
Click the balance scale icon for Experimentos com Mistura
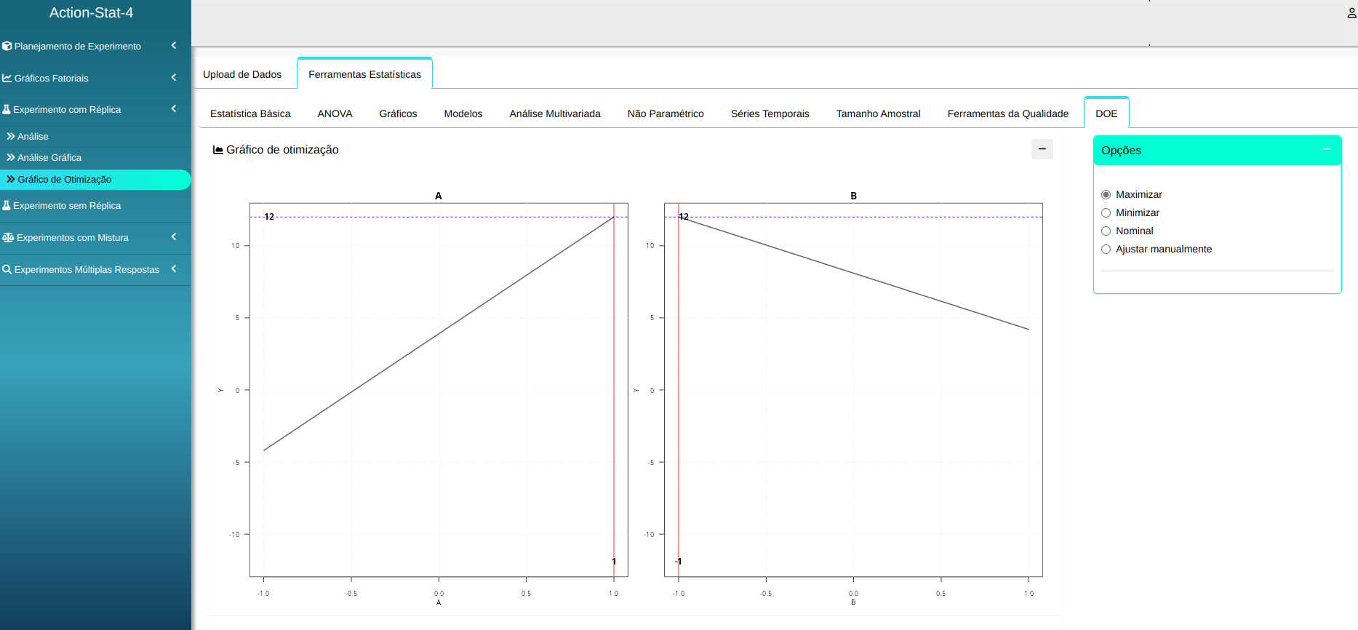point(8,237)
